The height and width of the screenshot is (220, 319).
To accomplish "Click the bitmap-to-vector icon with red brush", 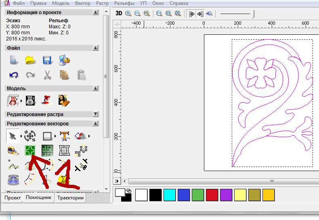I will [81, 136].
